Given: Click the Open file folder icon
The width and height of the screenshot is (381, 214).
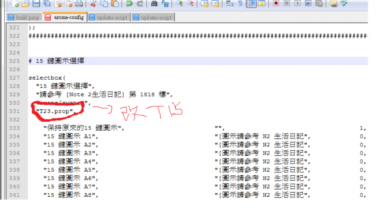Looking at the screenshot, I should tap(25, 4).
